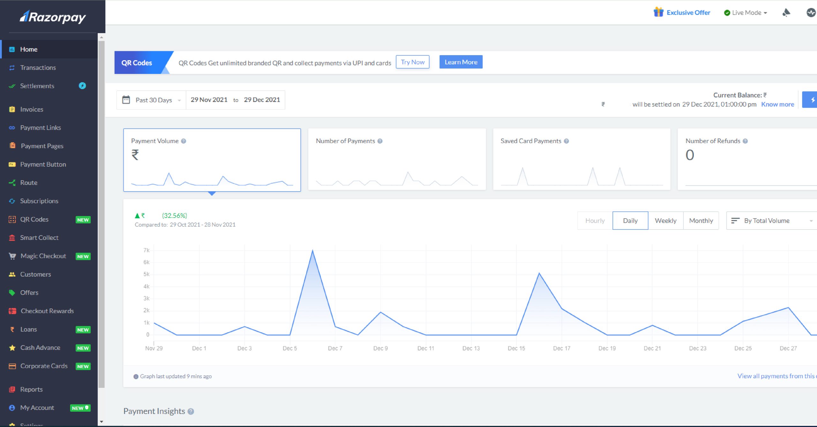Go to Reports section
Image resolution: width=817 pixels, height=427 pixels.
(x=49, y=389)
